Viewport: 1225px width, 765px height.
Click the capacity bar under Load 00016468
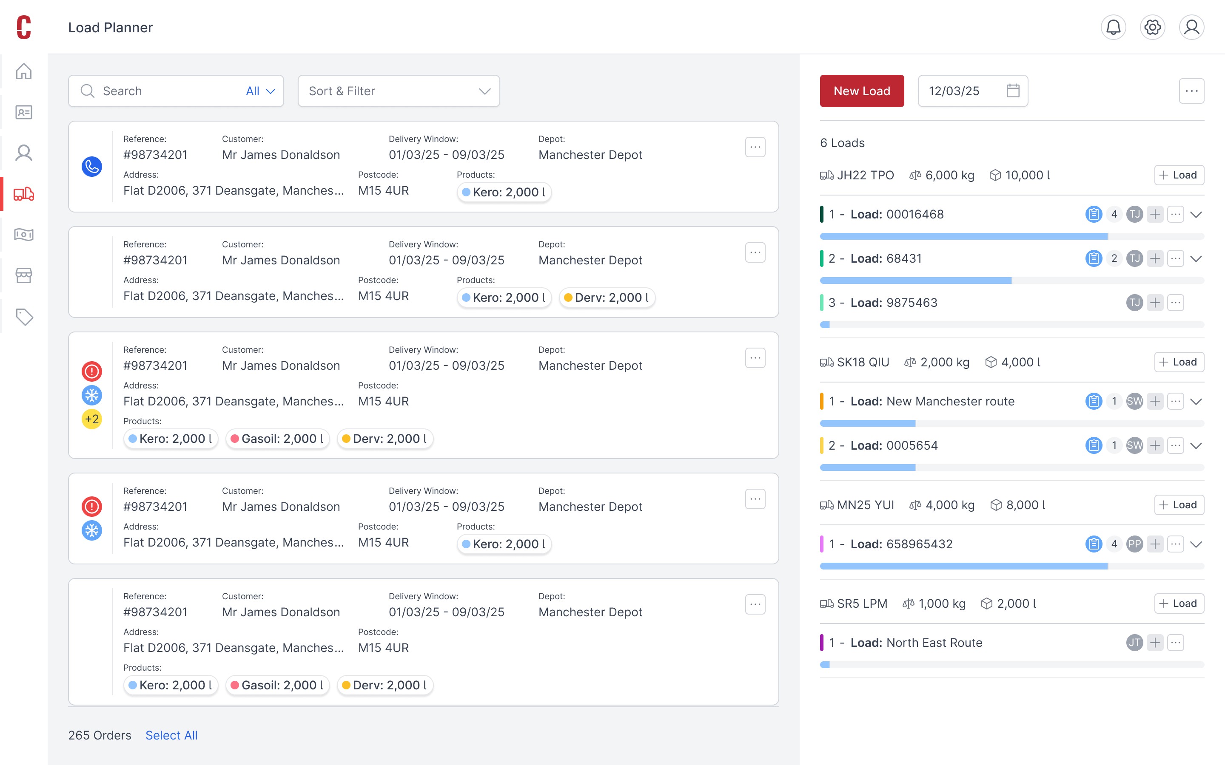tap(1012, 236)
